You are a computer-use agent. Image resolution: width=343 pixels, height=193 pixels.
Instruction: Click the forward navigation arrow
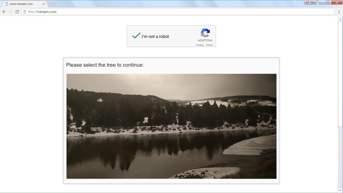coord(10,12)
